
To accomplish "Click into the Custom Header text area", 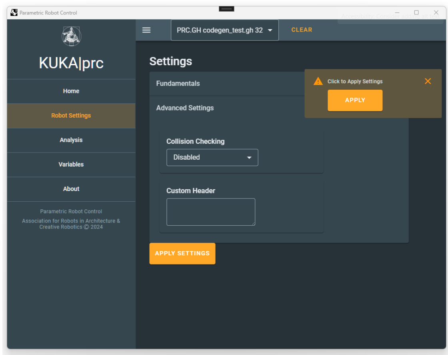I will point(211,212).
